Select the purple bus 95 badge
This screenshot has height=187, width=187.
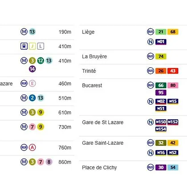click(161, 93)
